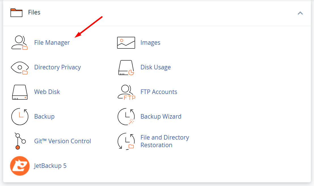The image size is (314, 186).
Task: Click the Directory Privacy eye icon
Action: pos(19,67)
